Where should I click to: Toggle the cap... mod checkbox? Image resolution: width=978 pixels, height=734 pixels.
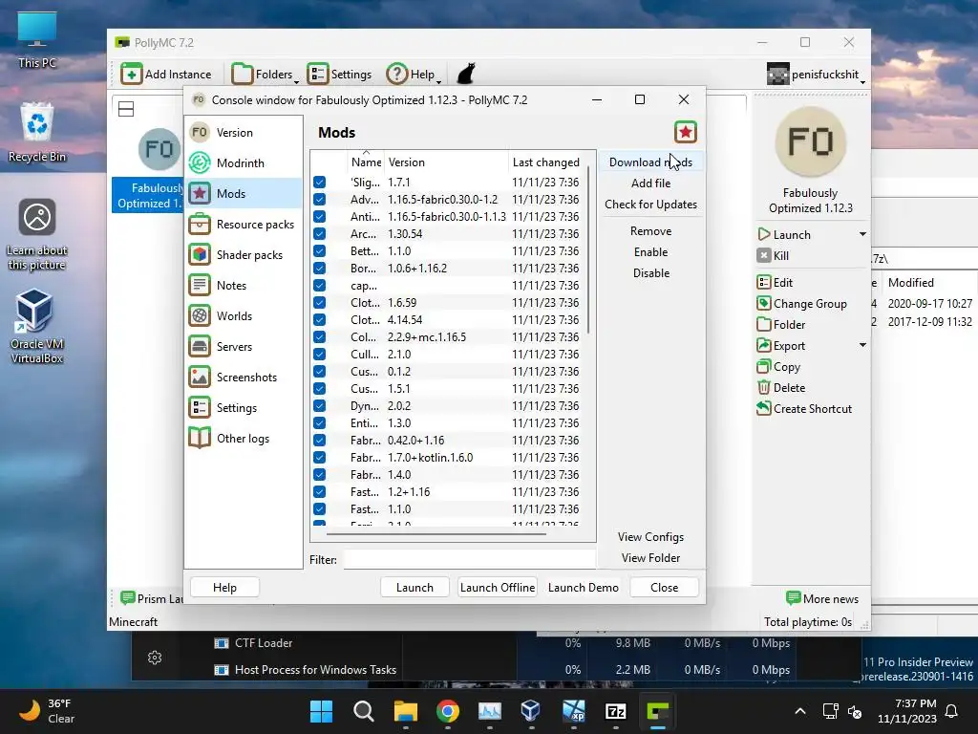click(319, 285)
